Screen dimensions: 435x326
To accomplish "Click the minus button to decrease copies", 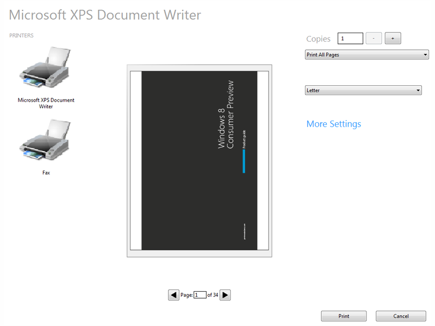I will (374, 38).
